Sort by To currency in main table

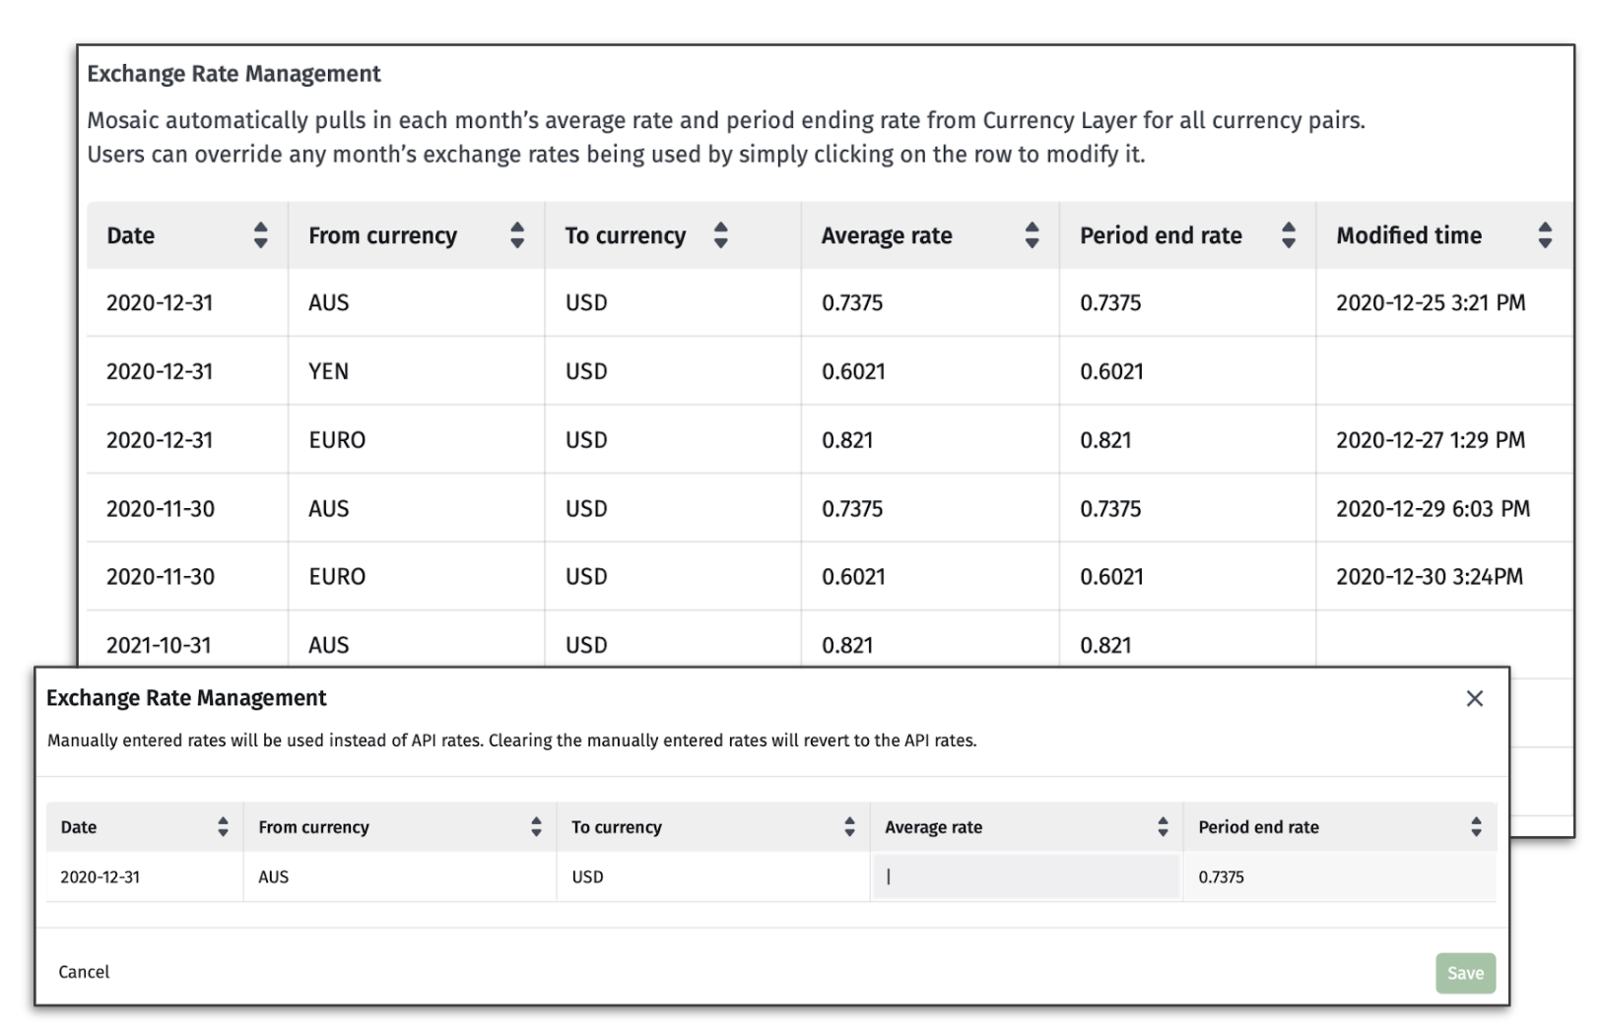point(720,235)
